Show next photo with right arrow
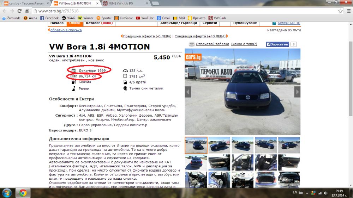353x198 pixels. click(x=297, y=92)
